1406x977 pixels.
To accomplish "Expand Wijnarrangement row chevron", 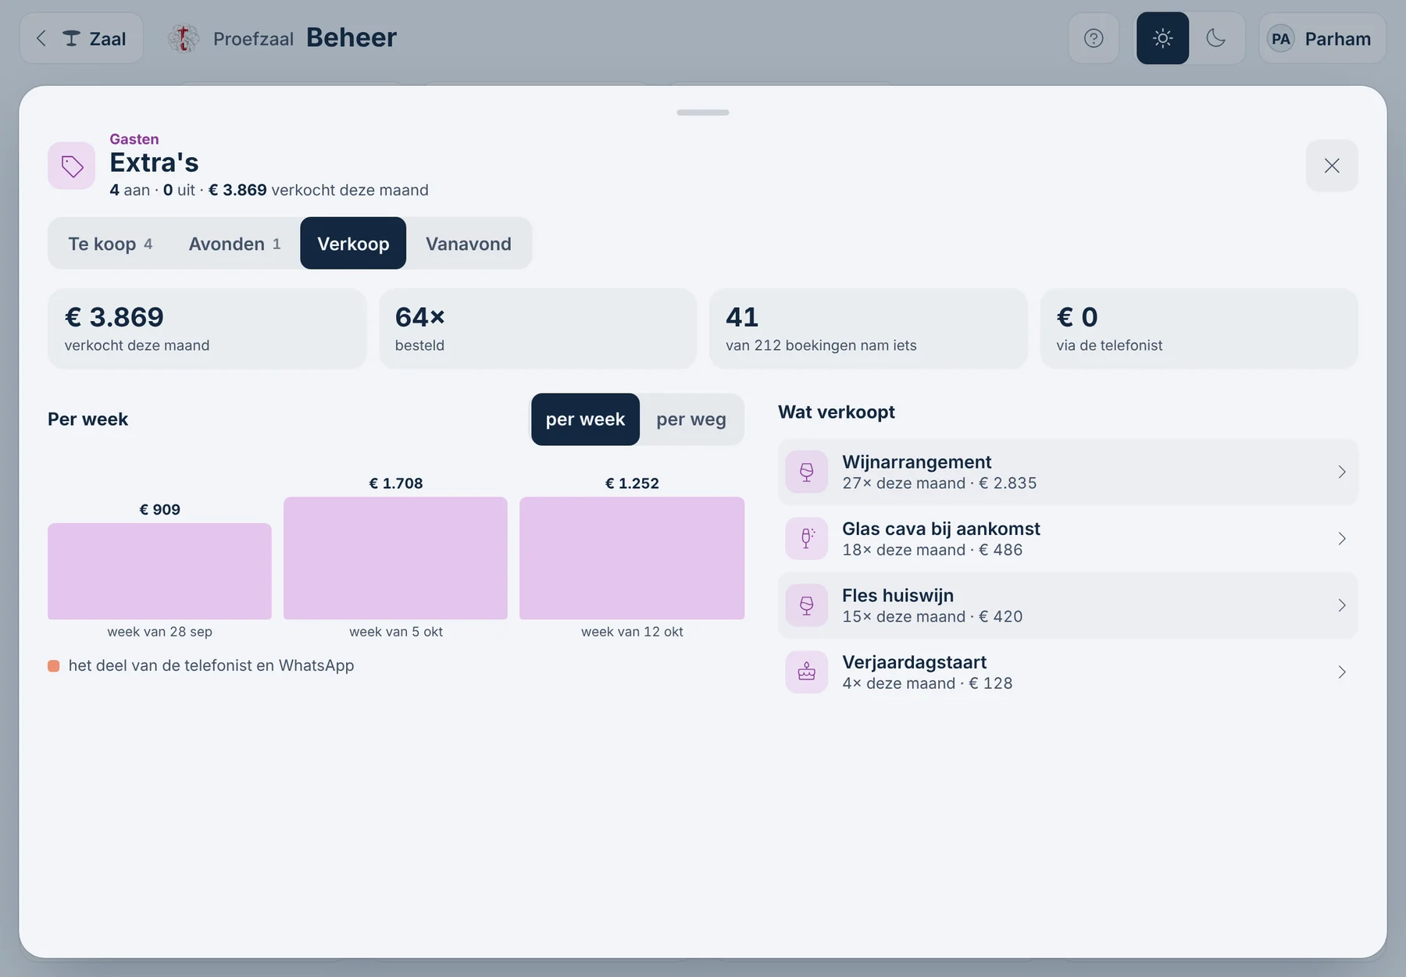I will tap(1341, 472).
